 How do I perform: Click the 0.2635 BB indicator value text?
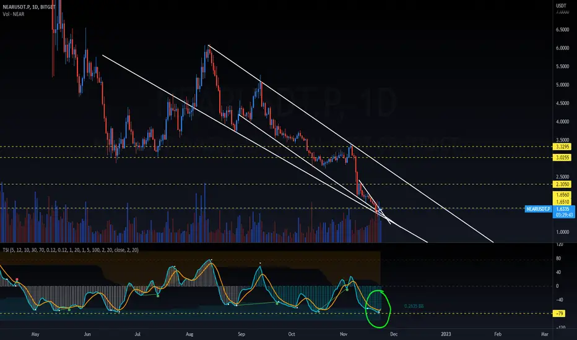tap(414, 306)
